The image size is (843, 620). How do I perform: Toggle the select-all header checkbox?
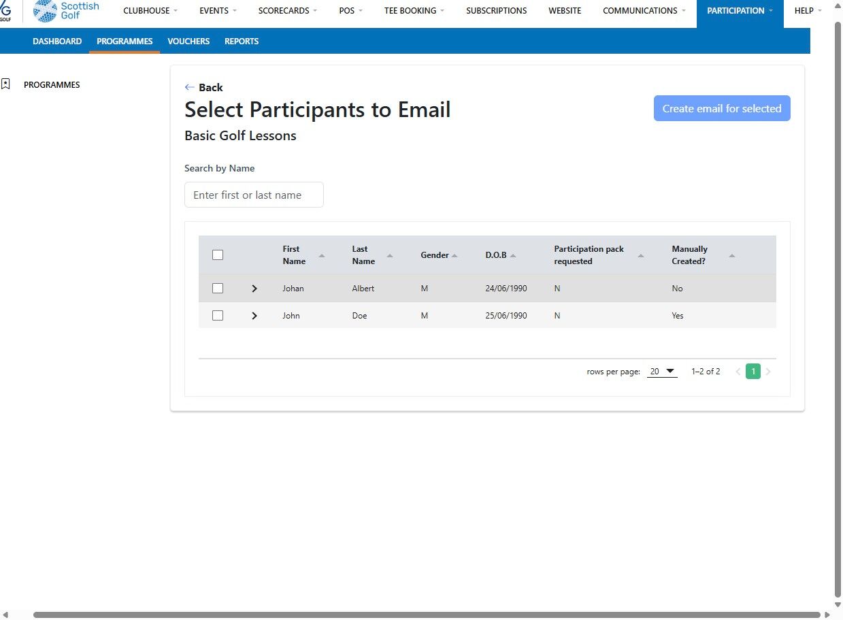218,255
